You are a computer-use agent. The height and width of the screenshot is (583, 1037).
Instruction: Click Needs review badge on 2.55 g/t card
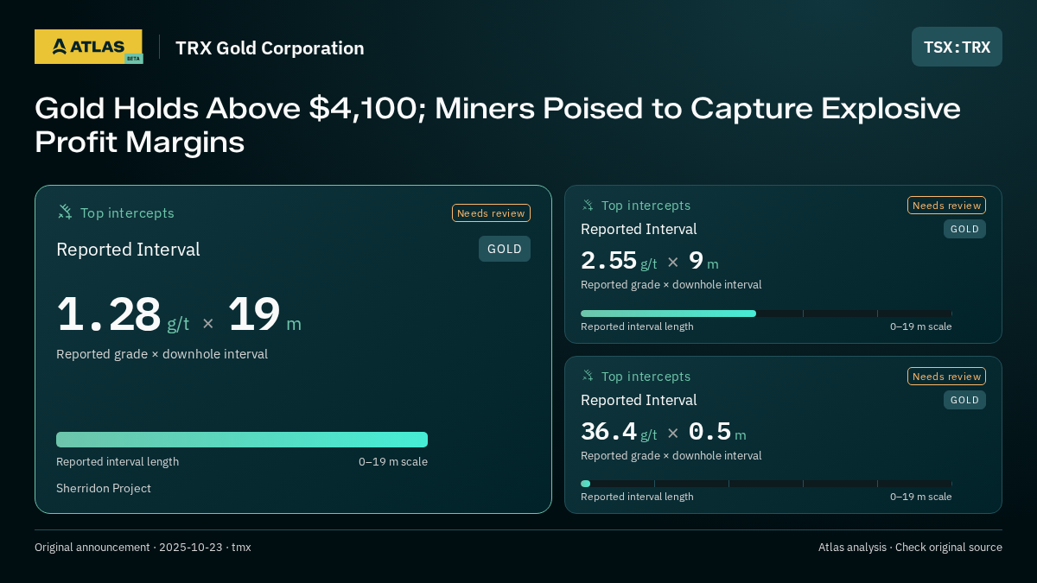pyautogui.click(x=946, y=206)
